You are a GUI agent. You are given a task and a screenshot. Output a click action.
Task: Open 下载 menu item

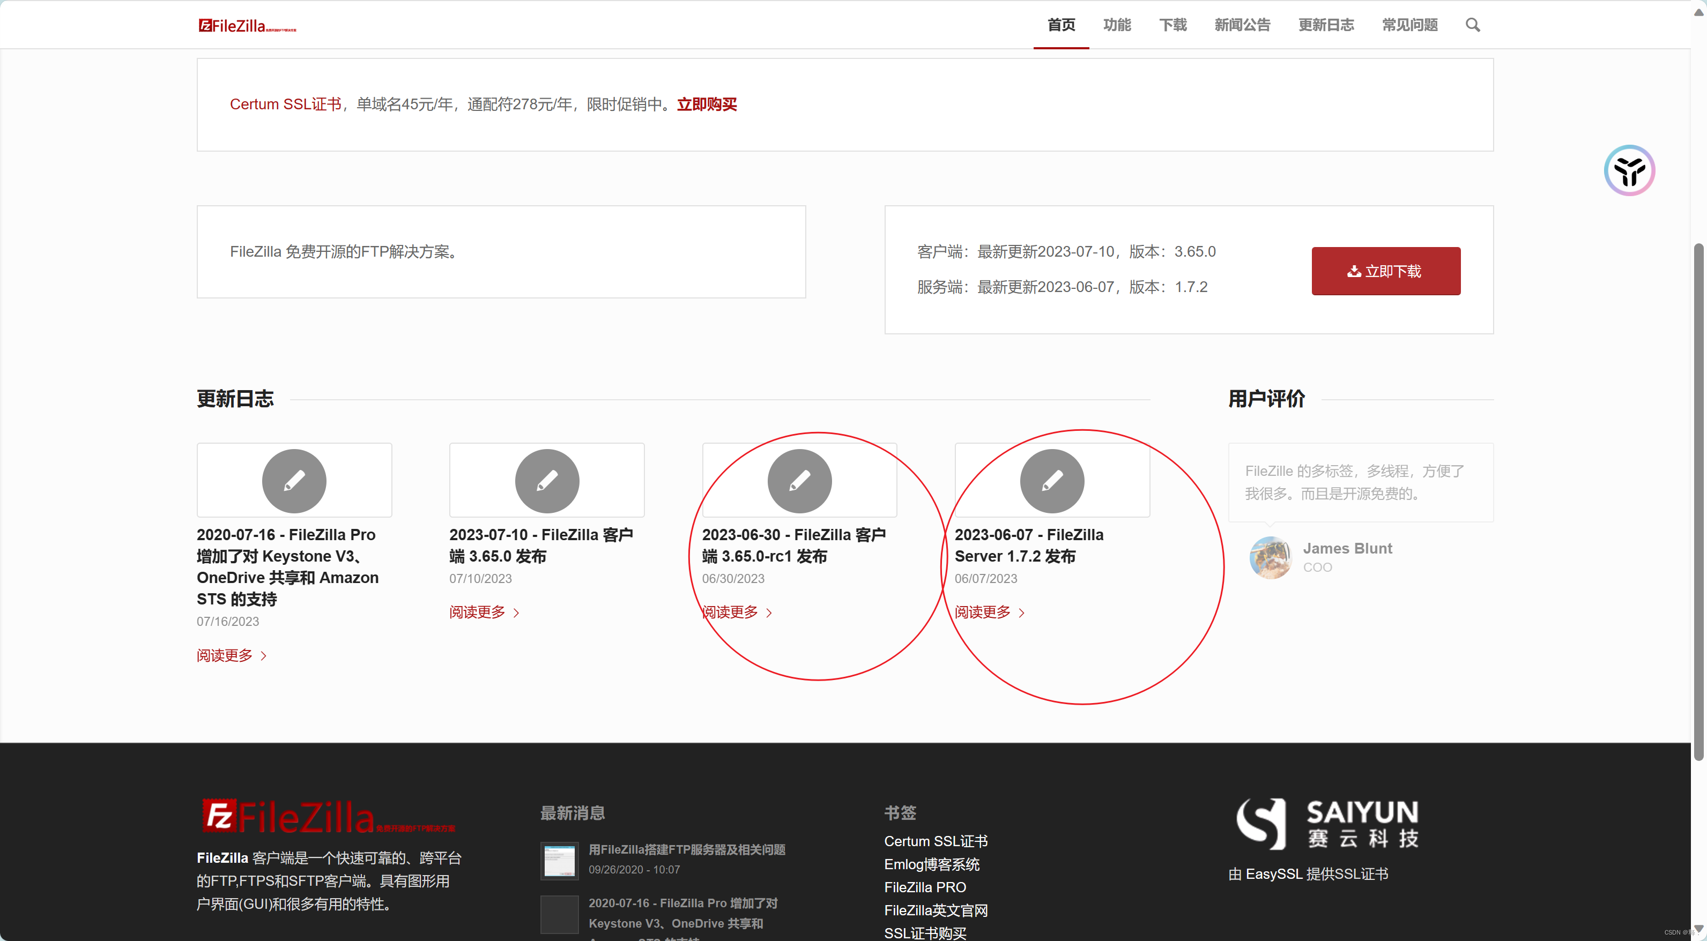[1172, 25]
